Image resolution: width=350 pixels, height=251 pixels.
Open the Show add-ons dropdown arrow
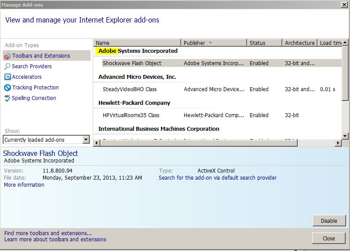click(x=86, y=140)
